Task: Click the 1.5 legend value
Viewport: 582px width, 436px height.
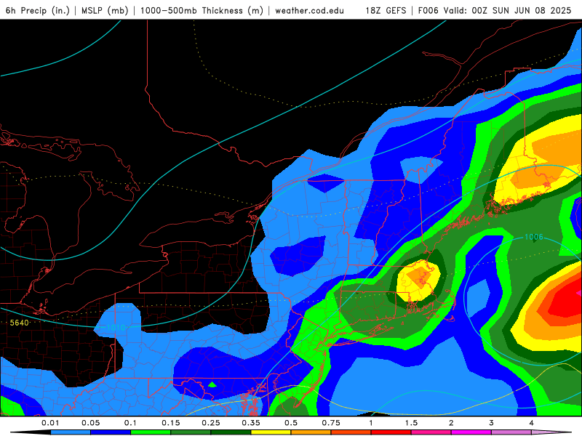Action: (411, 423)
